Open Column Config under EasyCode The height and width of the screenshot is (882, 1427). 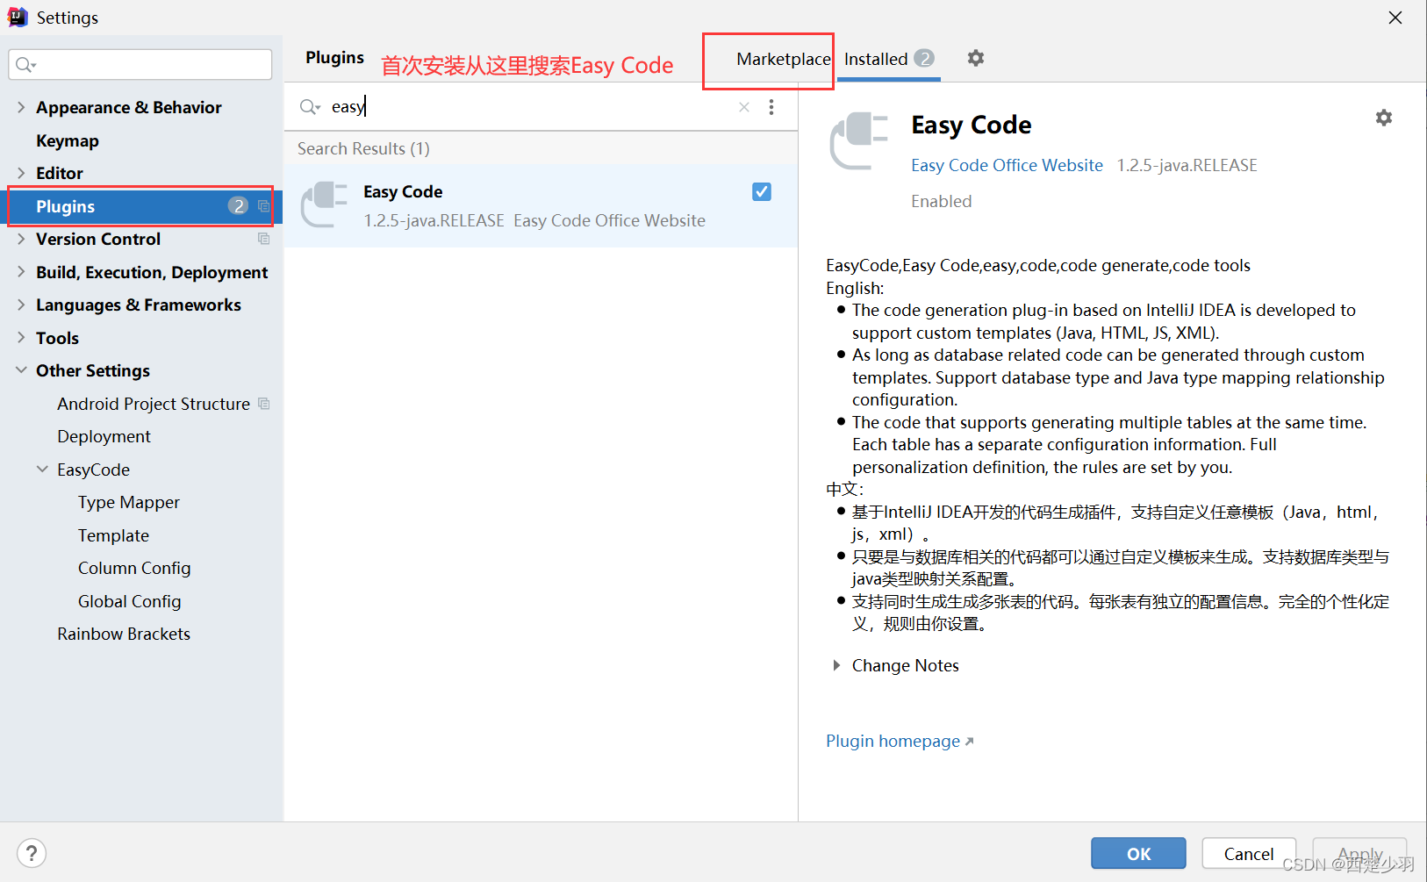pos(134,568)
